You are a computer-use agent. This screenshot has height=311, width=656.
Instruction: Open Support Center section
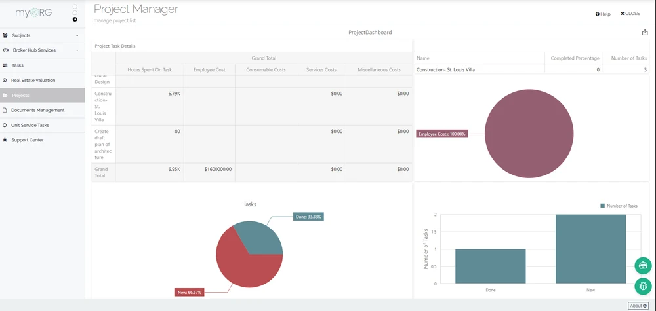pos(42,140)
